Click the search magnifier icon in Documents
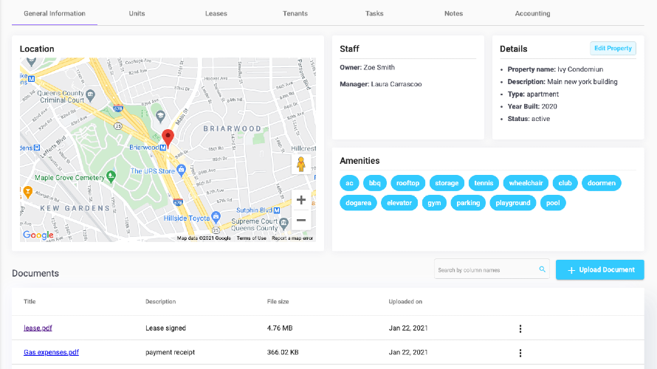 tap(542, 269)
